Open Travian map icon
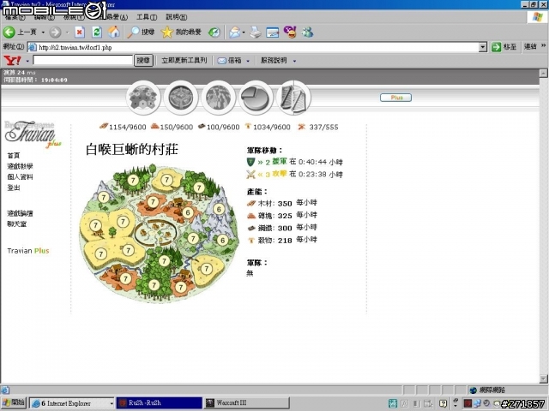 coord(218,97)
